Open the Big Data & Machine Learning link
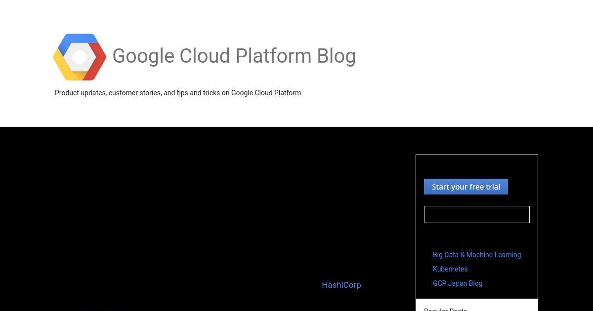Viewport: 593px width, 311px height. [477, 255]
